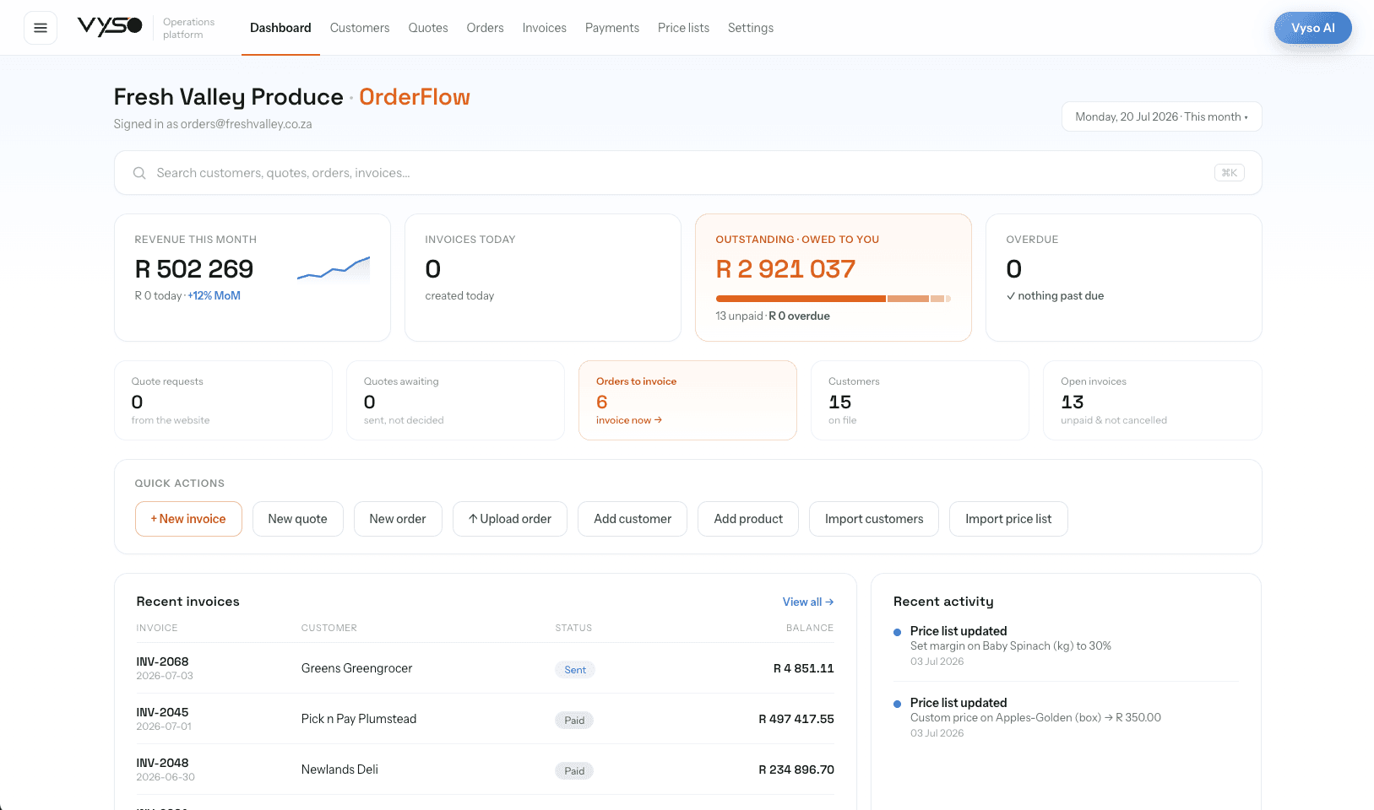Click the search magnifier icon
This screenshot has width=1374, height=810.
coord(139,173)
